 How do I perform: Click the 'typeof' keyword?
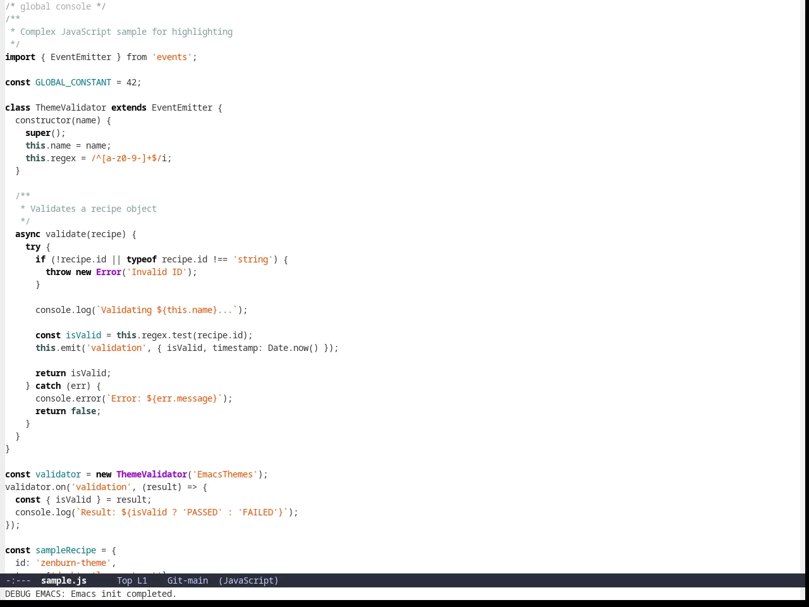pyautogui.click(x=142, y=259)
